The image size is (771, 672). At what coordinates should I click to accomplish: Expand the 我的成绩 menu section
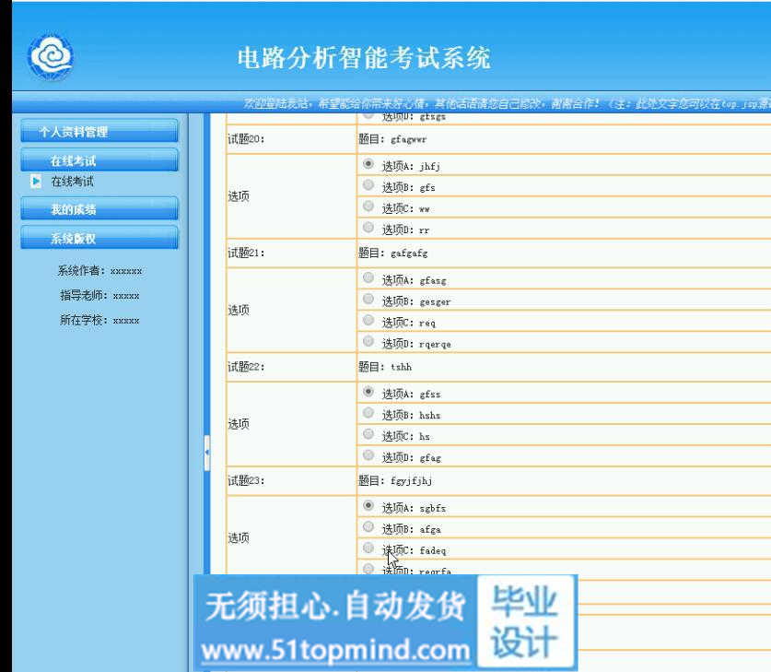[99, 210]
